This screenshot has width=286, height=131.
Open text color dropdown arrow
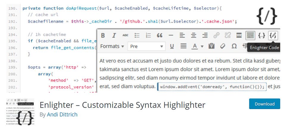(x=202, y=46)
